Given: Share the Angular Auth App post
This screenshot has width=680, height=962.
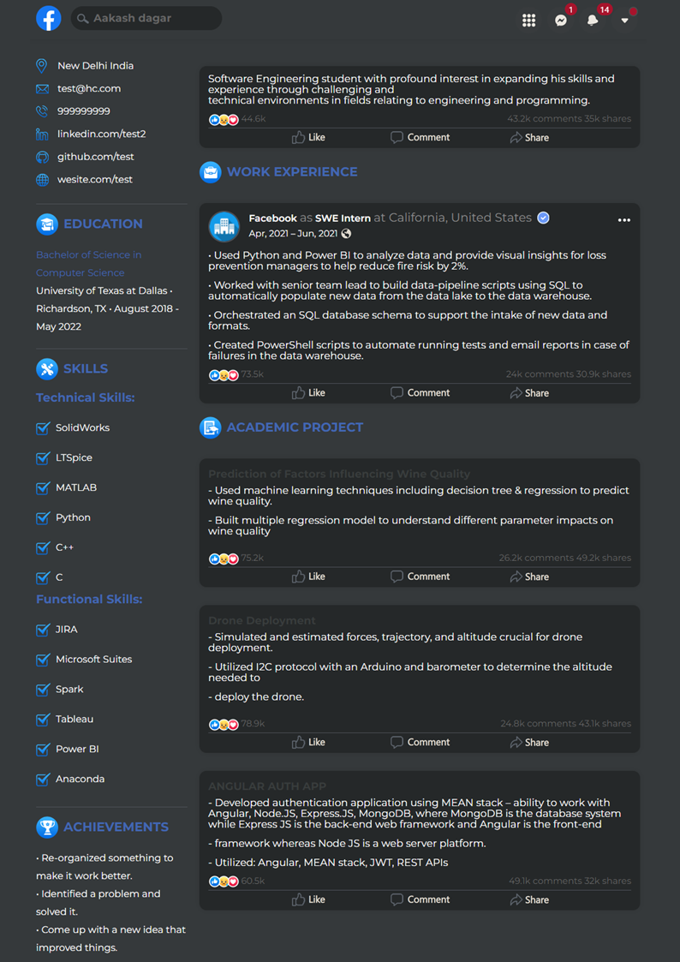Looking at the screenshot, I should [x=529, y=899].
